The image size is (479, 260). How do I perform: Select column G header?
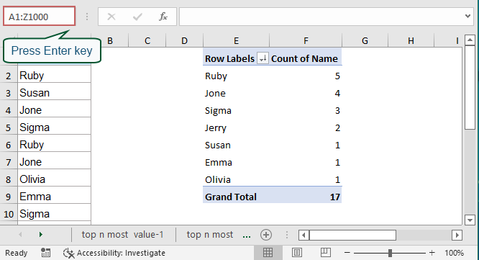pos(365,40)
